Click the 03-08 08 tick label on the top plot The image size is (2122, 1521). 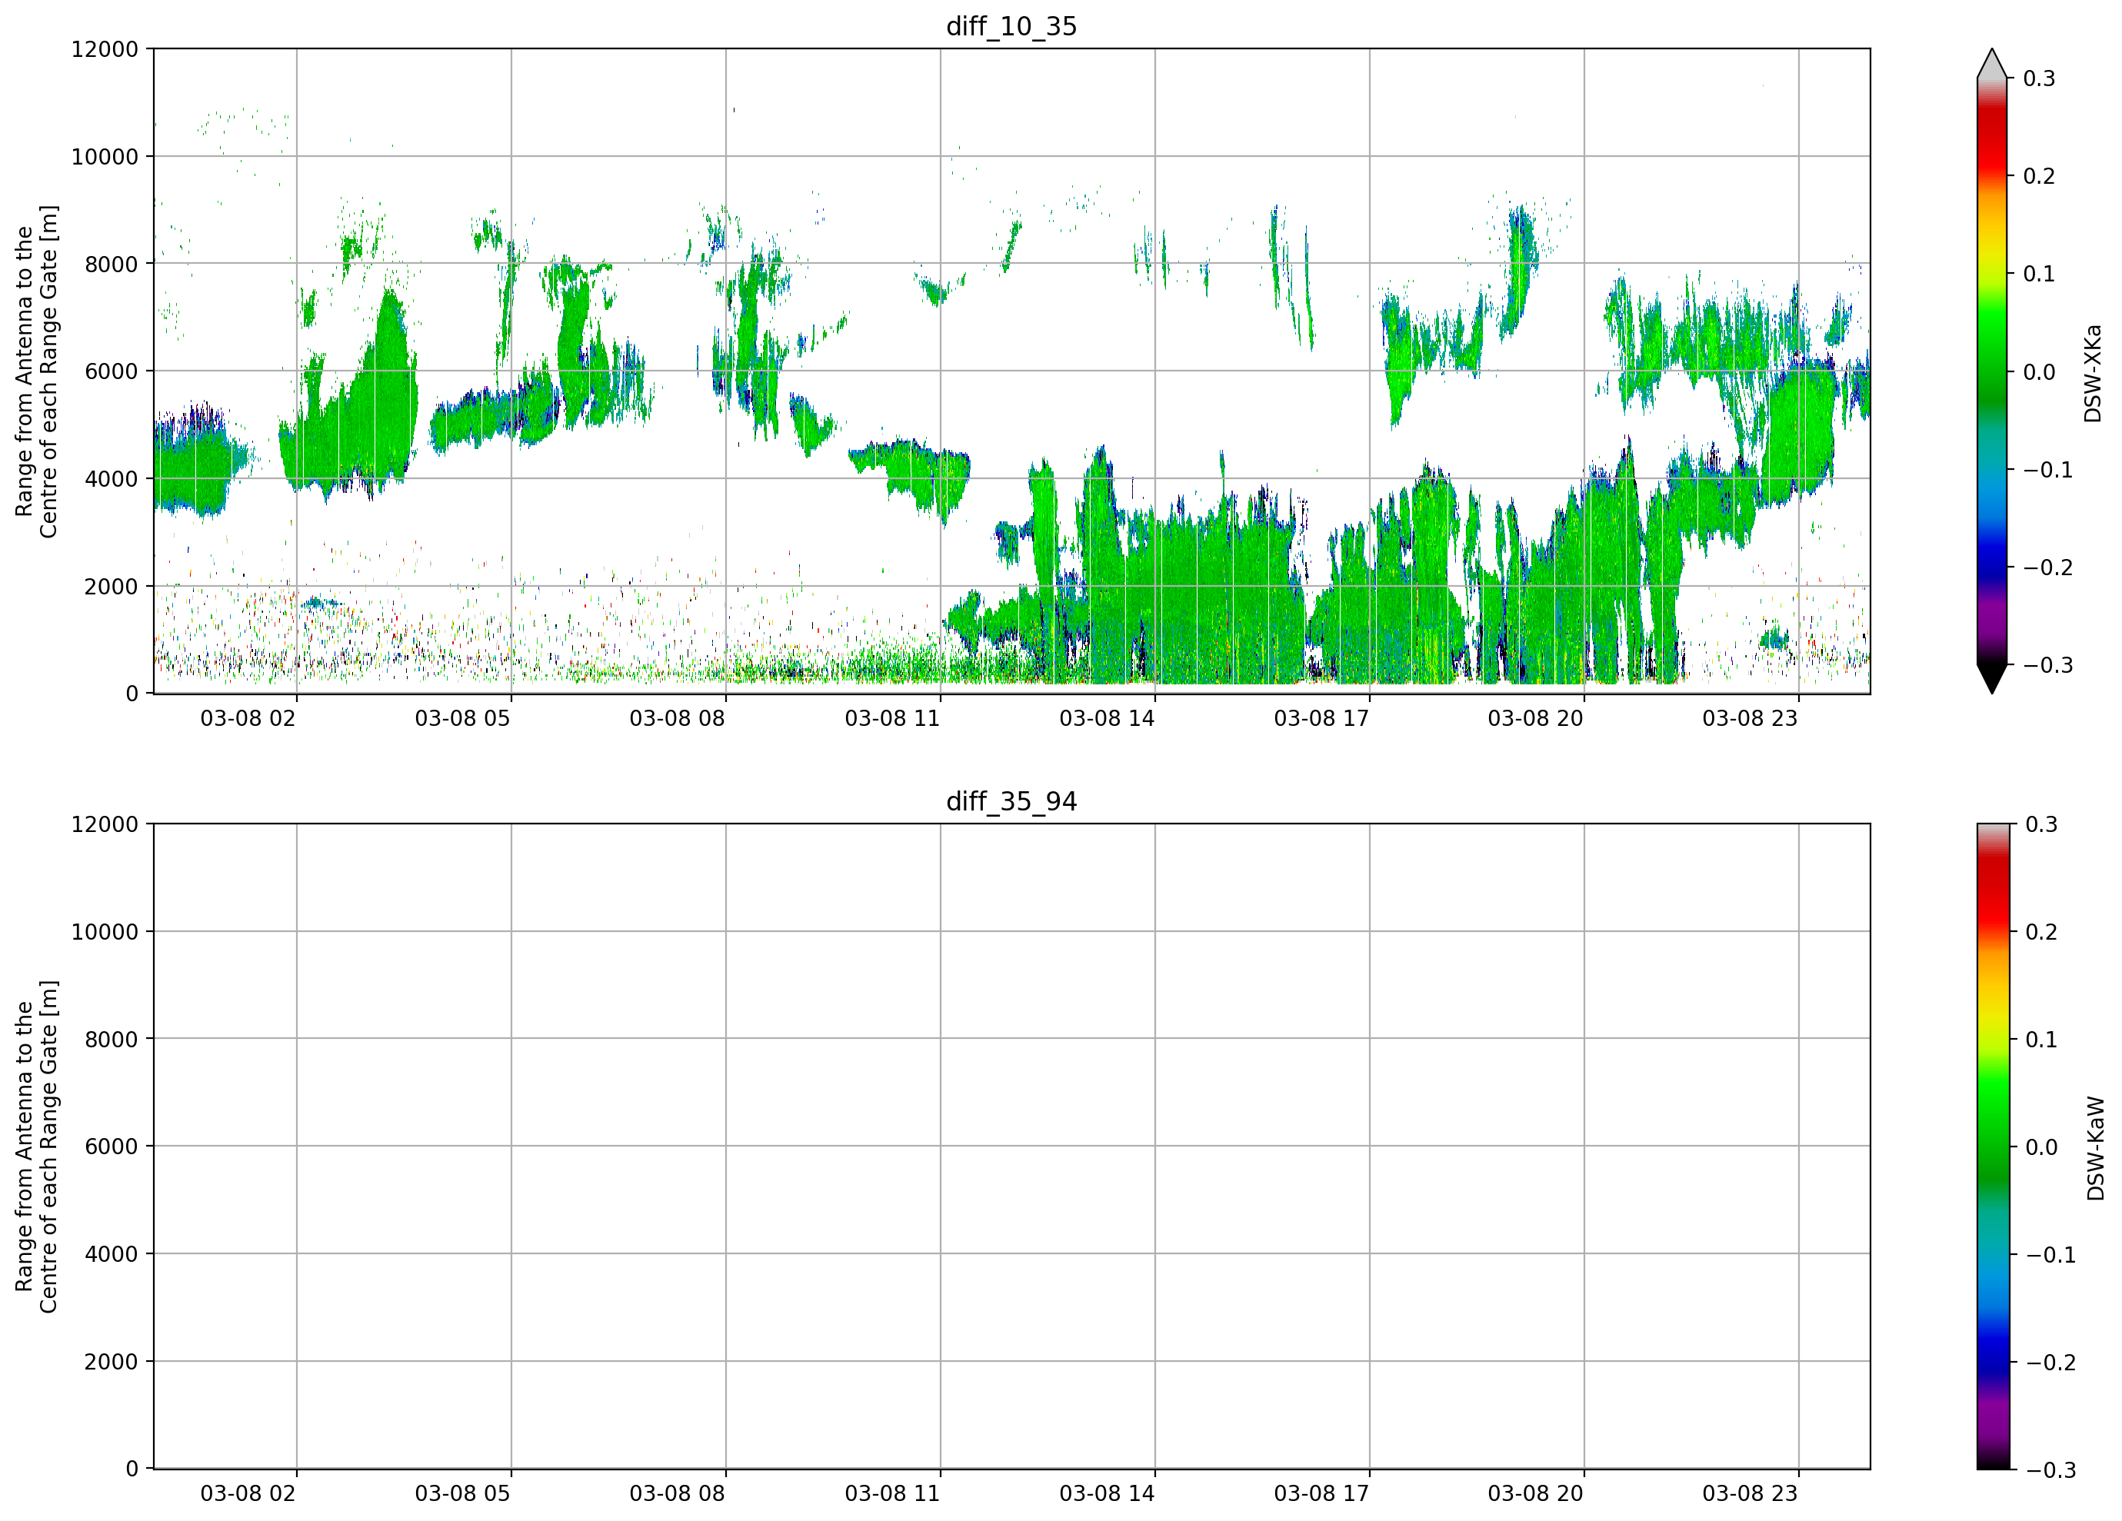(677, 718)
